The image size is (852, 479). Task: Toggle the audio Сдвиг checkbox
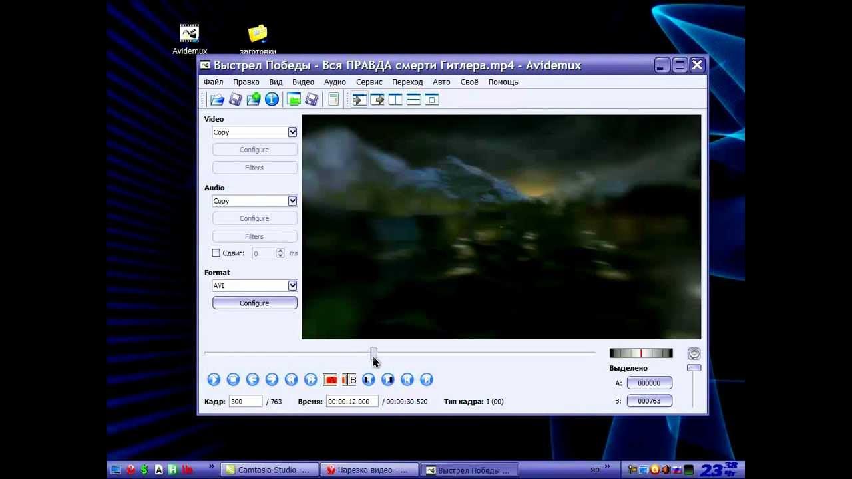216,253
